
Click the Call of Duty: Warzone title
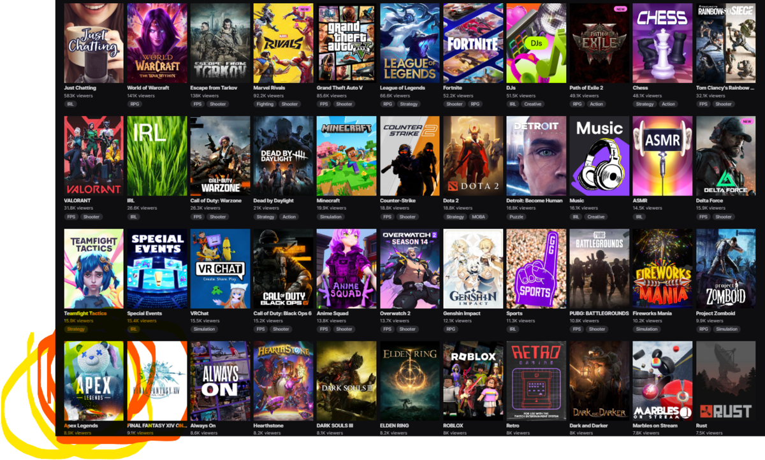click(216, 201)
